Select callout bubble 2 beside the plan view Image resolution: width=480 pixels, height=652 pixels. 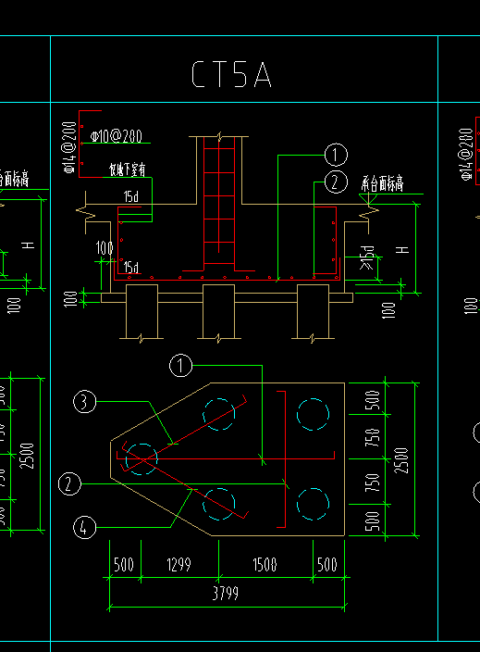(x=69, y=484)
